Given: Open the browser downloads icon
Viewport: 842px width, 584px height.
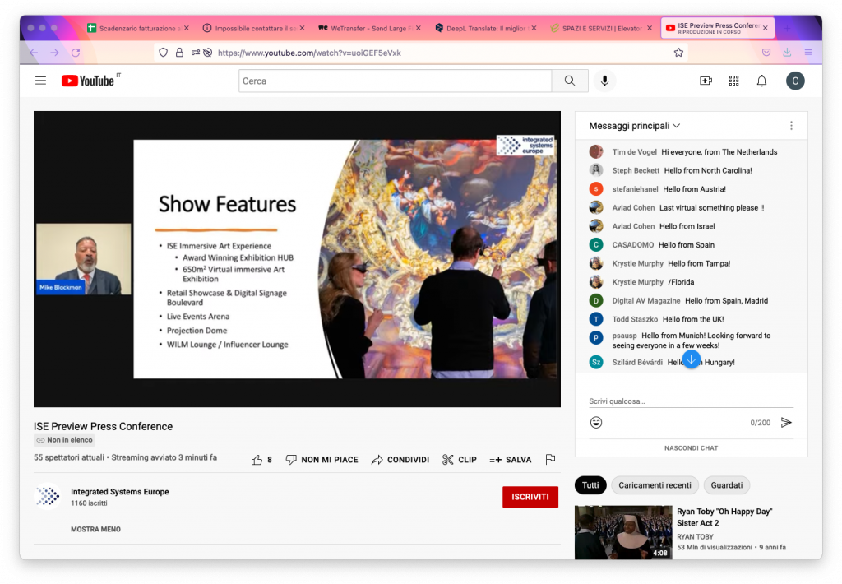Looking at the screenshot, I should coord(787,53).
